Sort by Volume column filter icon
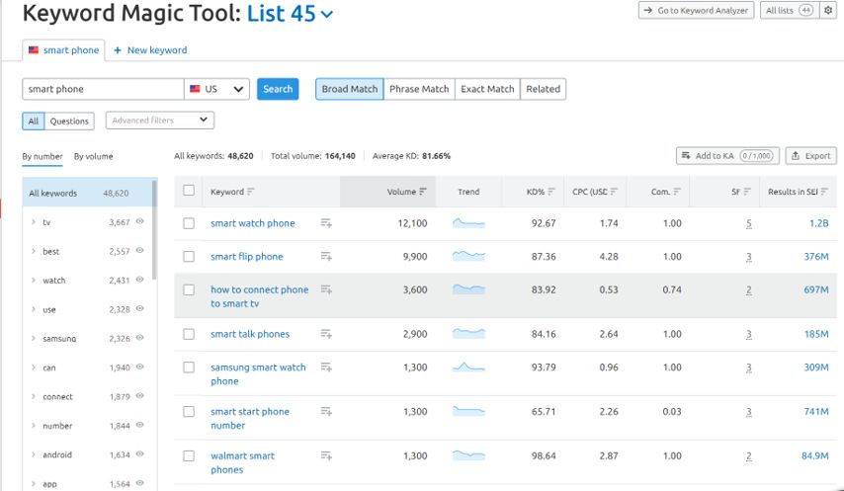Viewport: 844px width, 491px height. click(x=423, y=192)
